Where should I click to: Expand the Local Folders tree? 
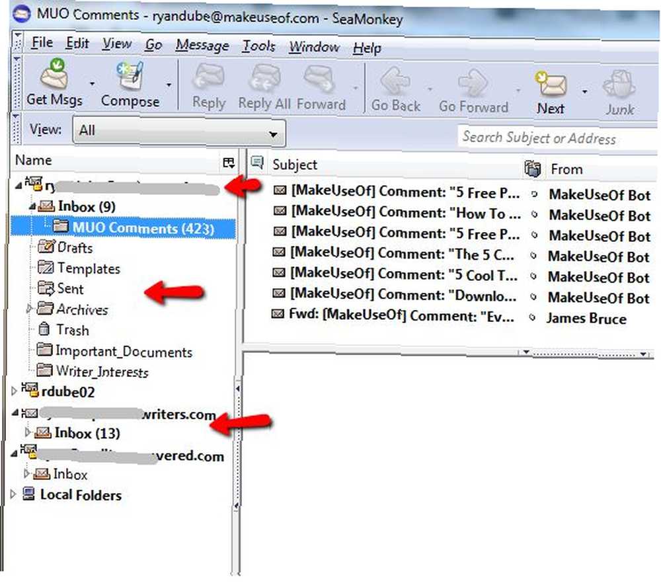(13, 494)
